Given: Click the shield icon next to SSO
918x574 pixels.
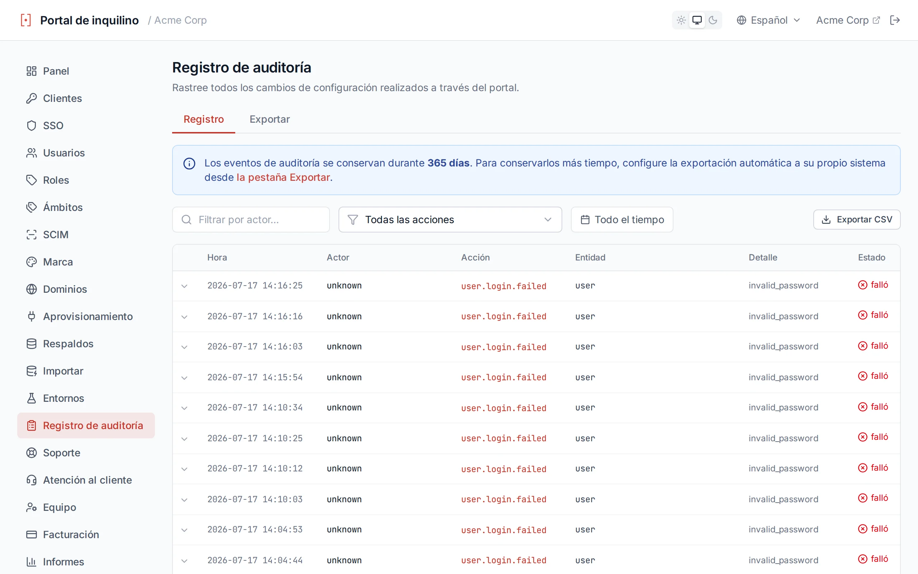Looking at the screenshot, I should [32, 126].
